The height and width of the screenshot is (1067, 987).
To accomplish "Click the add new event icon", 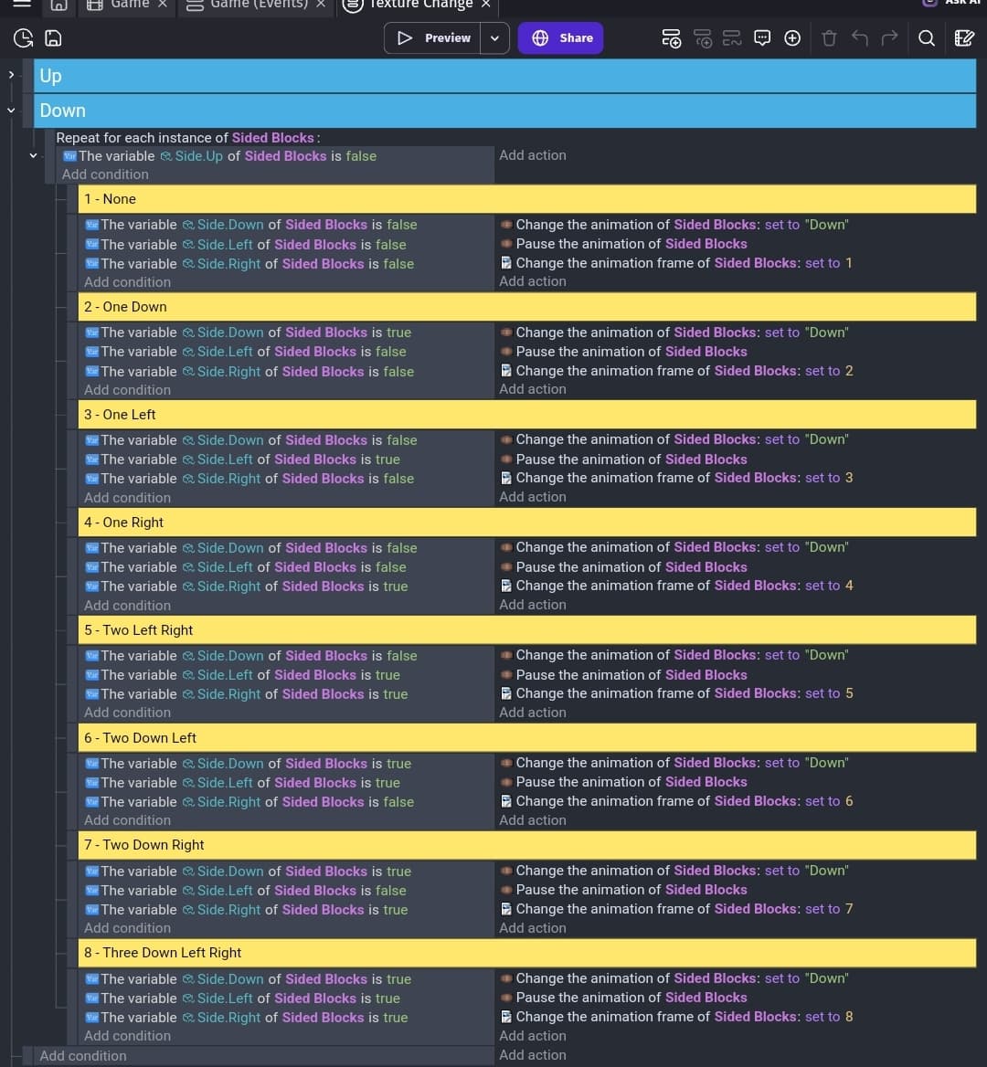I will tap(671, 38).
